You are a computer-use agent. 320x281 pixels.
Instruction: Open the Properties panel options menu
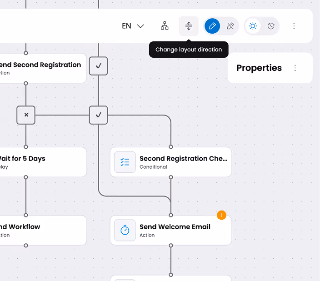coord(295,68)
